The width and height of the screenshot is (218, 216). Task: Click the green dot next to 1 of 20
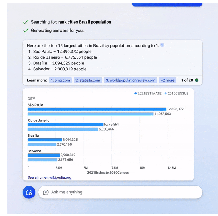pos(196,80)
